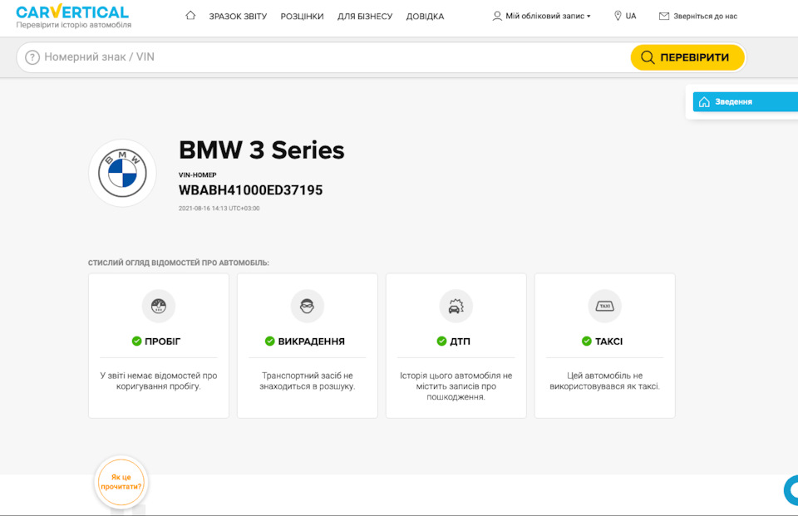This screenshot has width=798, height=516.
Task: Click green checkmark next to ТАКСІ
Action: coord(587,341)
